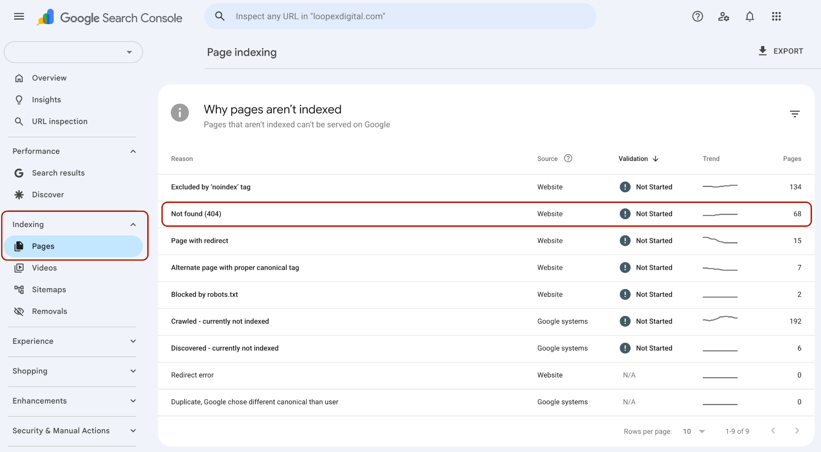Click the Source column help icon
This screenshot has height=452, width=821.
click(x=568, y=158)
